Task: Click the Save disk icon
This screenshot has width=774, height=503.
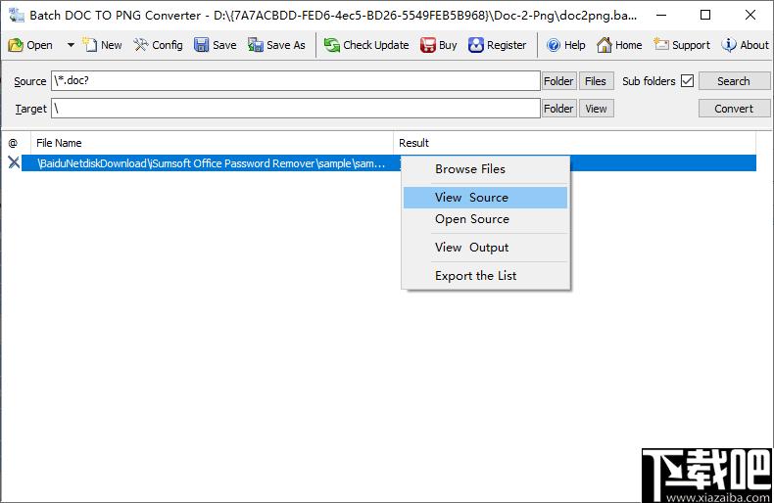Action: (202, 45)
